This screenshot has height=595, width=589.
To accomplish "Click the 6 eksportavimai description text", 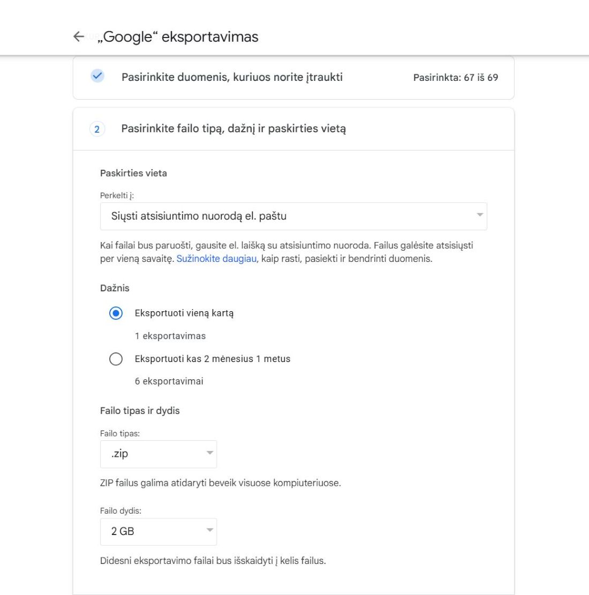I will (169, 381).
